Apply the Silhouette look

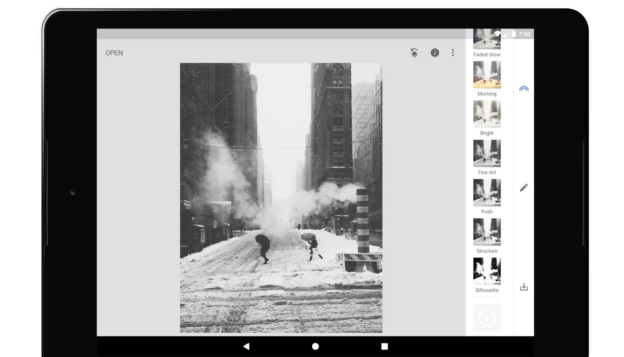point(487,272)
